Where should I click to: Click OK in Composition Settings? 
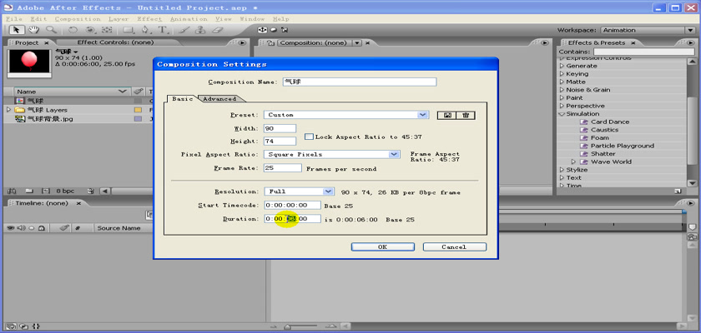(383, 247)
